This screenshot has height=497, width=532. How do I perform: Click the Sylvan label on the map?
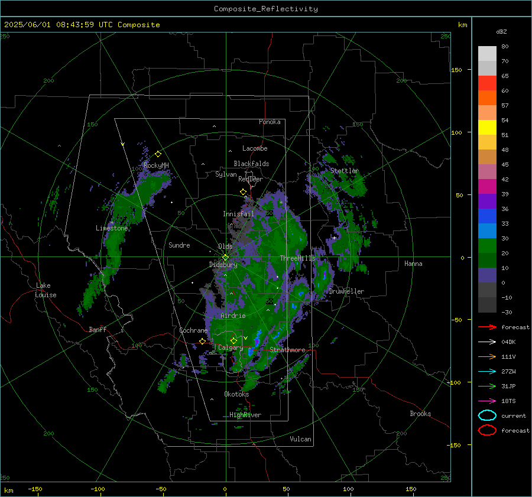(226, 174)
